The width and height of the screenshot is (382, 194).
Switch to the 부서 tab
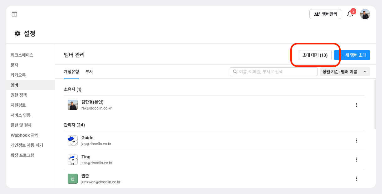[x=89, y=72]
